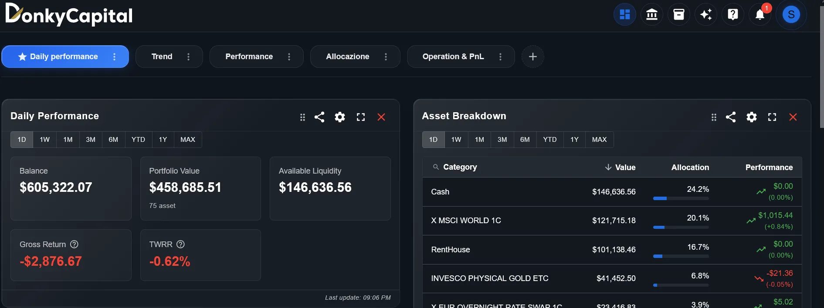This screenshot has width=824, height=308.
Task: Select 1W range in Daily Performance
Action: click(x=44, y=140)
